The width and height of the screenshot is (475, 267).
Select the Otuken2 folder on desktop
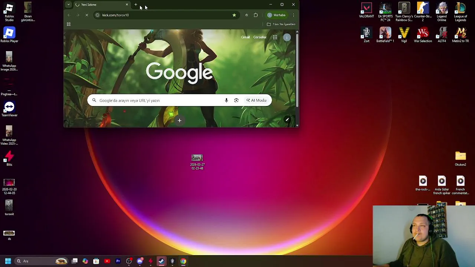coord(461,158)
